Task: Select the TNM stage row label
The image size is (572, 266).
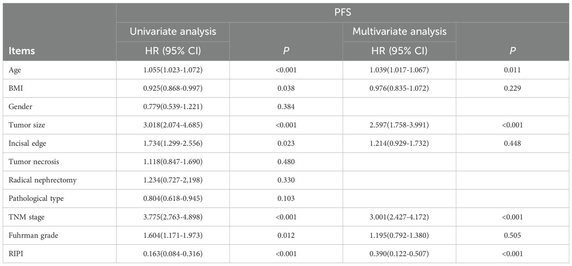Action: pos(23,217)
